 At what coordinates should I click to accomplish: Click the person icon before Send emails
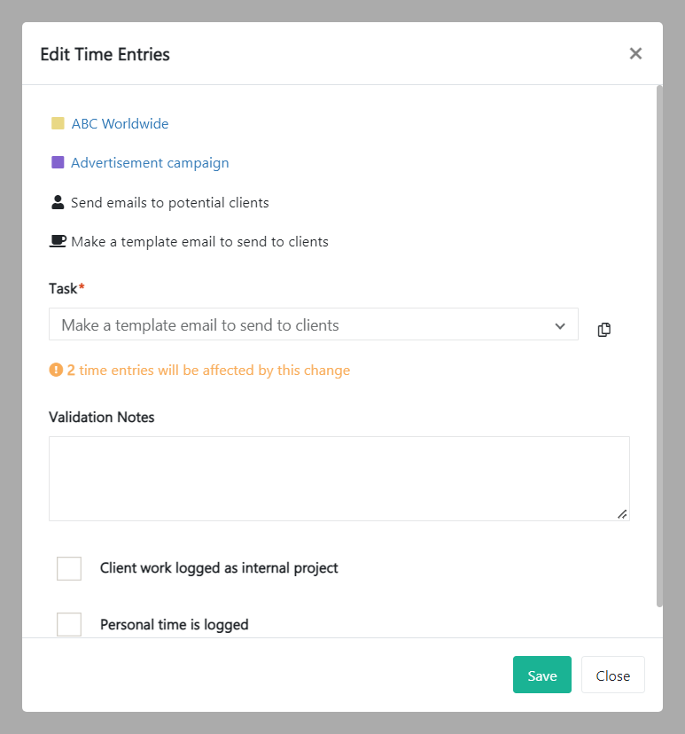pyautogui.click(x=58, y=202)
